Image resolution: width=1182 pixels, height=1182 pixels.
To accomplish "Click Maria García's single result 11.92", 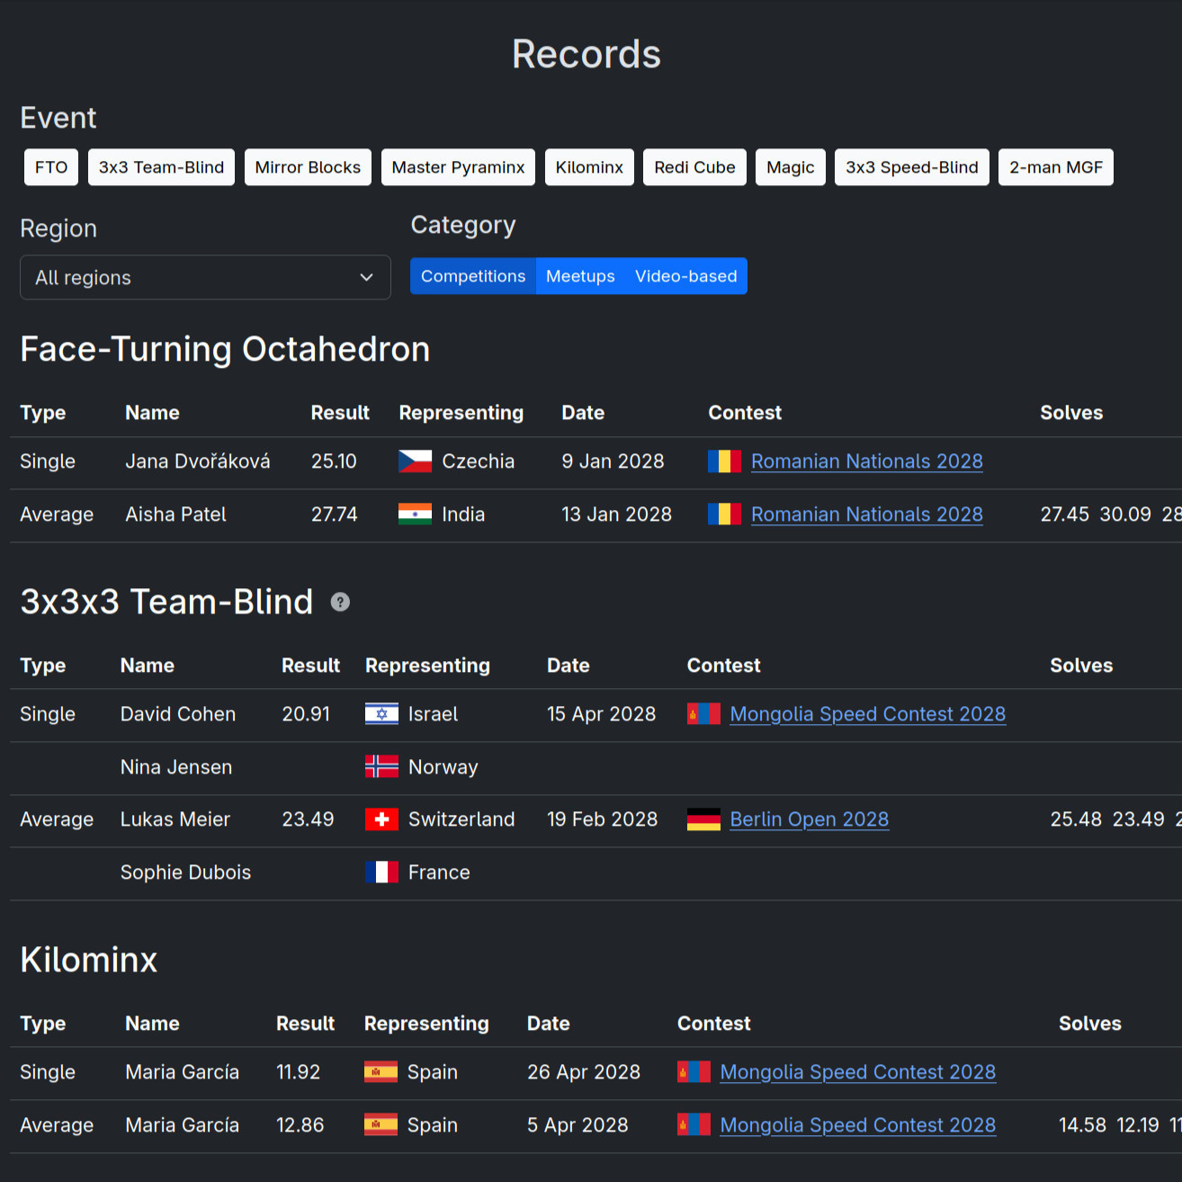I will pyautogui.click(x=299, y=1072).
